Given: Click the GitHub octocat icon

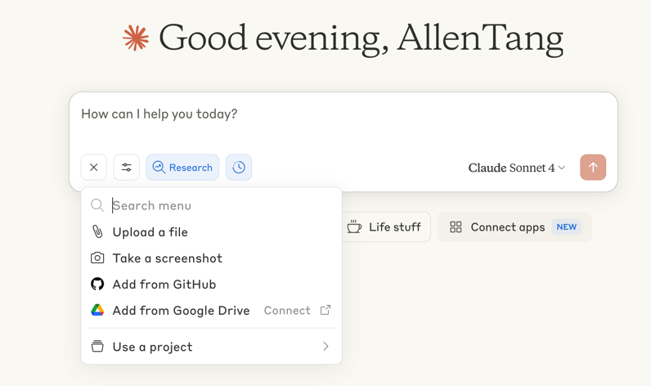Looking at the screenshot, I should (97, 284).
